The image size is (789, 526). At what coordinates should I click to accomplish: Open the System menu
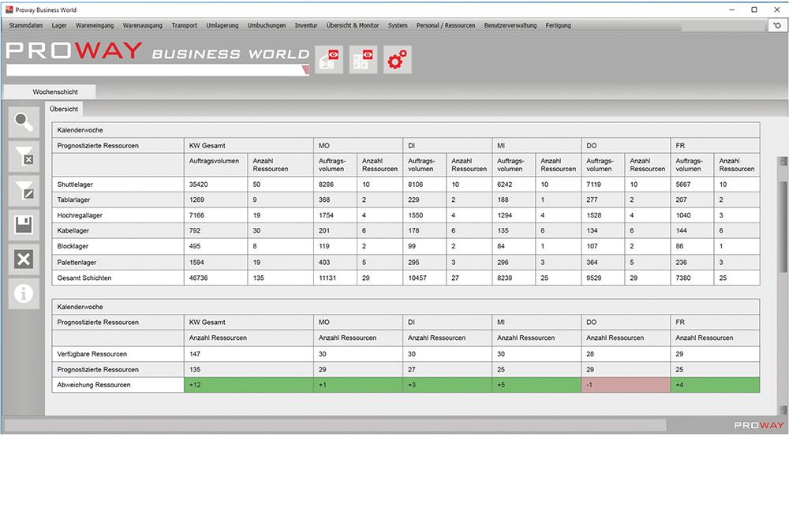398,25
